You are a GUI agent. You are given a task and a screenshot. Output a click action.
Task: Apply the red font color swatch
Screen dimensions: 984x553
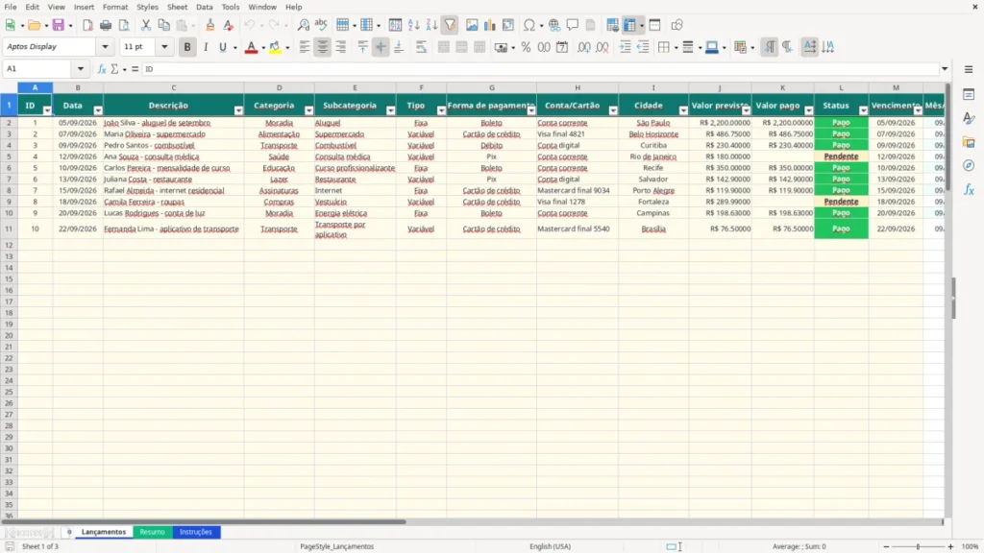pos(251,47)
